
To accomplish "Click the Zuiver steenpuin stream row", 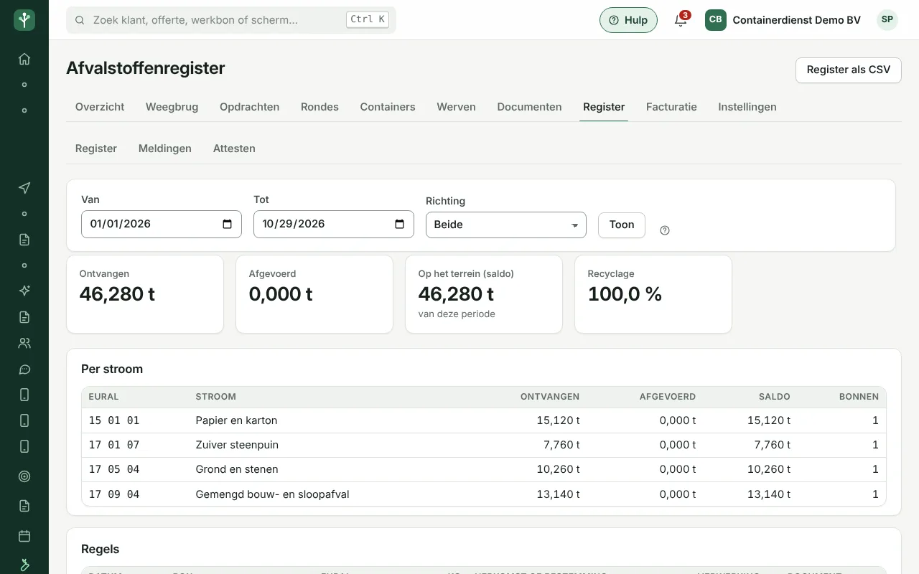I will click(x=484, y=445).
